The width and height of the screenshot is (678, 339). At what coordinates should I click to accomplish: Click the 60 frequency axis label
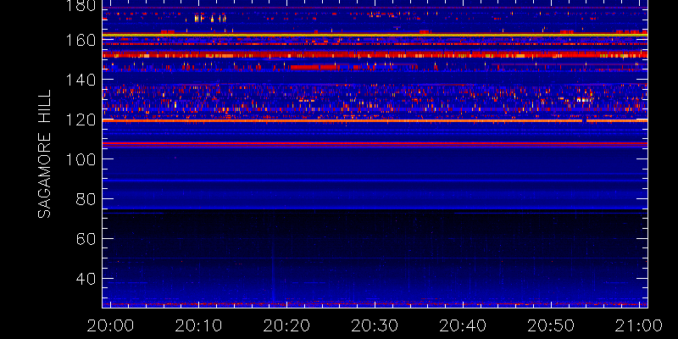point(86,239)
